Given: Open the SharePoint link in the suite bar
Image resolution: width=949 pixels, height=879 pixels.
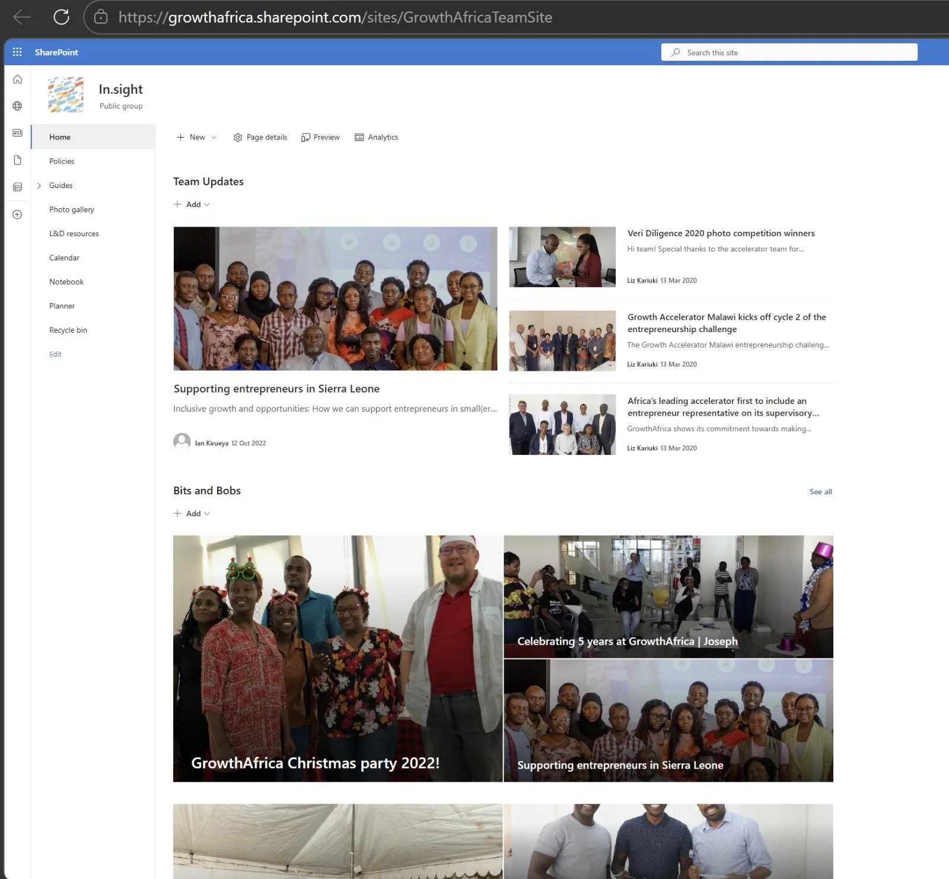Looking at the screenshot, I should [56, 52].
